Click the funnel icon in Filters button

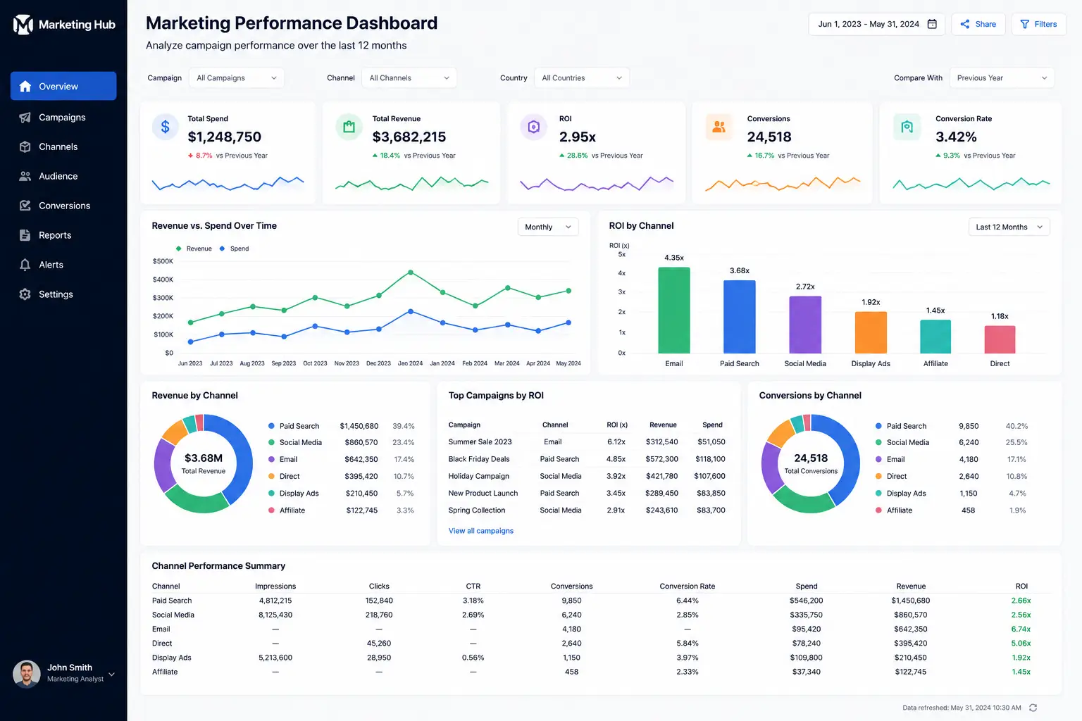[1025, 24]
